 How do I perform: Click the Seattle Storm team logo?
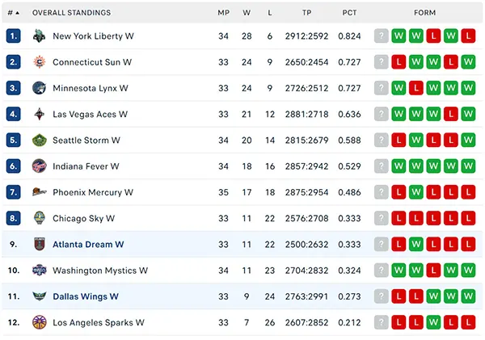tap(40, 140)
